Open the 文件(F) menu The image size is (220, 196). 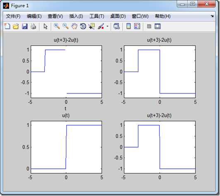tap(13, 16)
